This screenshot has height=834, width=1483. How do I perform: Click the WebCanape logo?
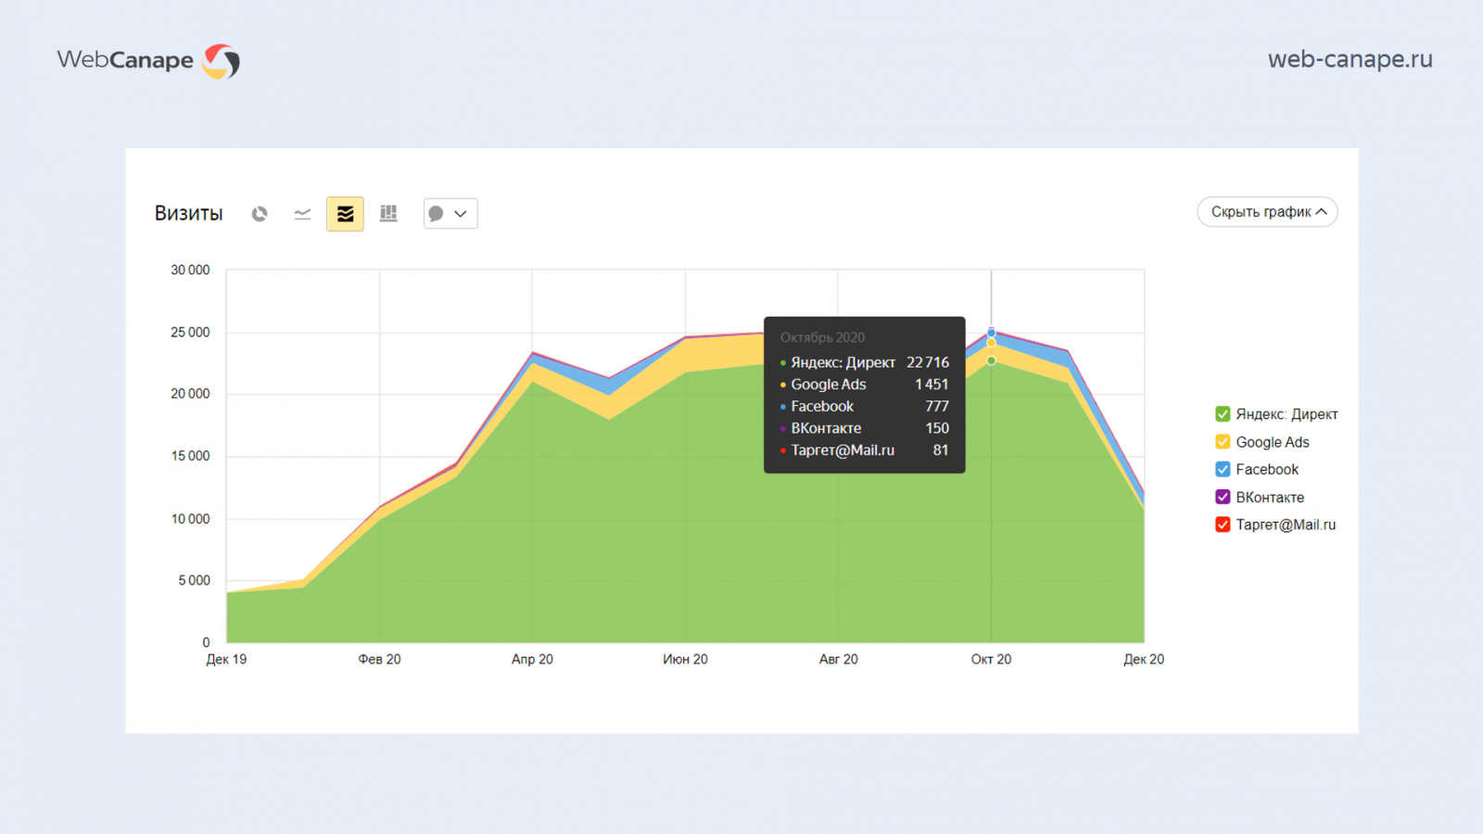[x=148, y=61]
